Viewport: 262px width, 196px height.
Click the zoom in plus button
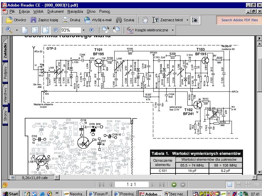[91, 30]
